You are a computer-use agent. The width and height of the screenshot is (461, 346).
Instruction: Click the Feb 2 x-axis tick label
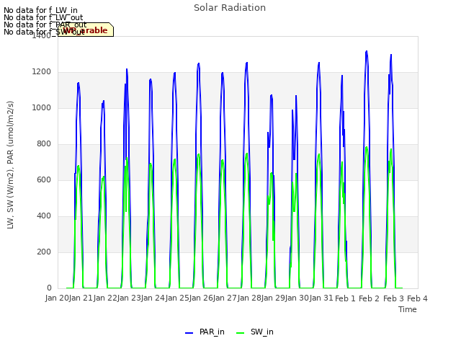[370, 298]
